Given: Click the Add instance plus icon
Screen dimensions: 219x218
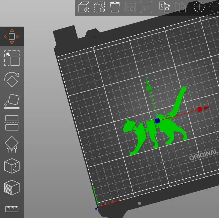Looking at the screenshot, I should click(199, 7).
